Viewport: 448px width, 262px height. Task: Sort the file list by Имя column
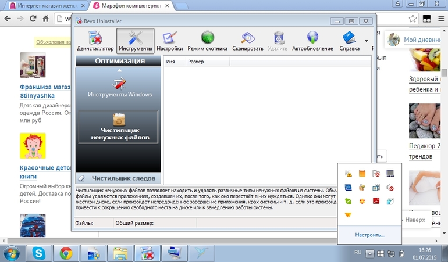coord(175,62)
